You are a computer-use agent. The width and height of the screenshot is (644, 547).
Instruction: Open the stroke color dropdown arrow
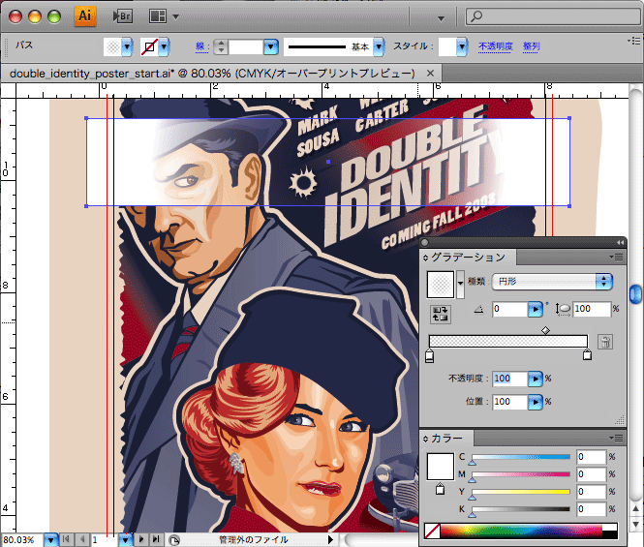pos(164,46)
